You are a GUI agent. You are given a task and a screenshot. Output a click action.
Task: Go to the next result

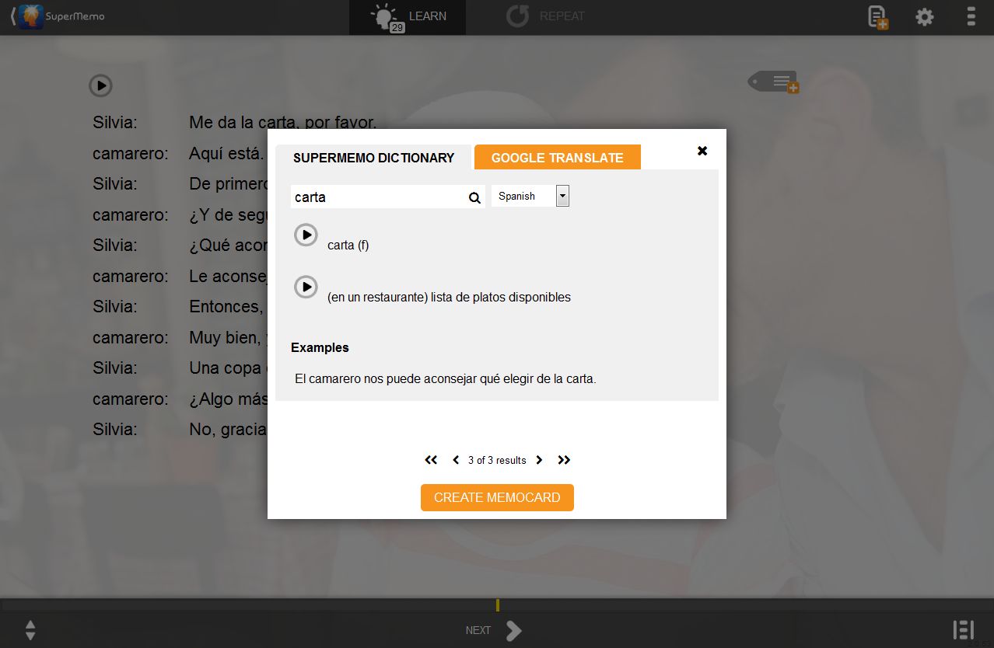(539, 460)
